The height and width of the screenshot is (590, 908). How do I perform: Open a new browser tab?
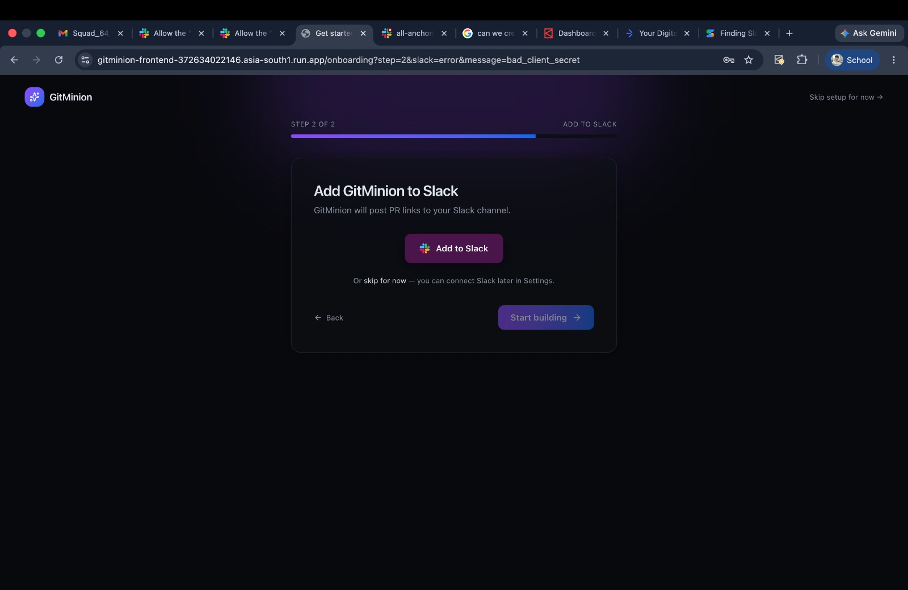789,33
